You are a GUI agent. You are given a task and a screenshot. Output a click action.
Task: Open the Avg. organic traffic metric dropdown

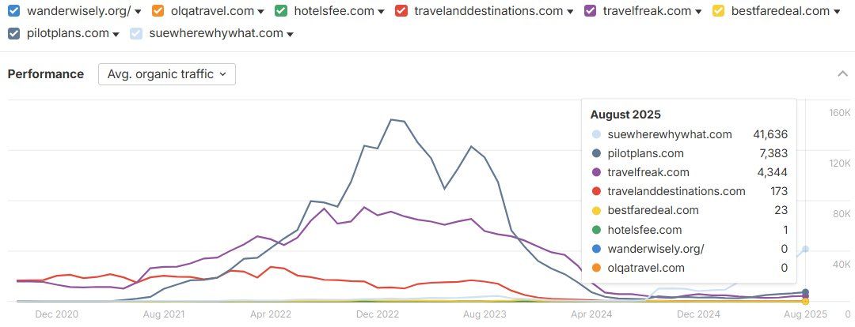point(167,74)
